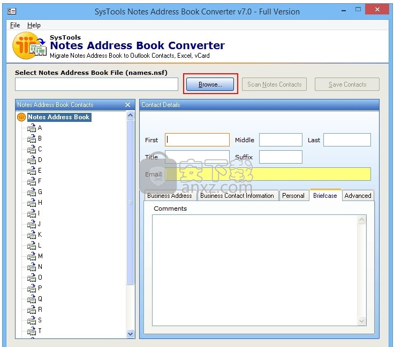
Task: Click the app icon in the title bar
Action: click(x=12, y=11)
